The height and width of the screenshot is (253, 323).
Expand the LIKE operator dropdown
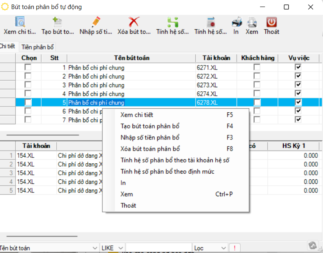click(121, 248)
